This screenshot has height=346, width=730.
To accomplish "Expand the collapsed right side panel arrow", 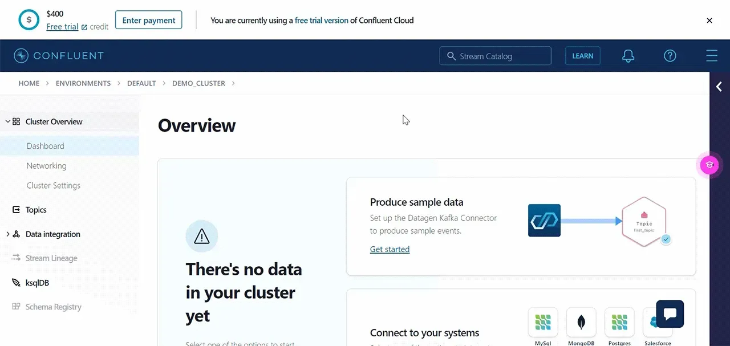I will click(719, 87).
